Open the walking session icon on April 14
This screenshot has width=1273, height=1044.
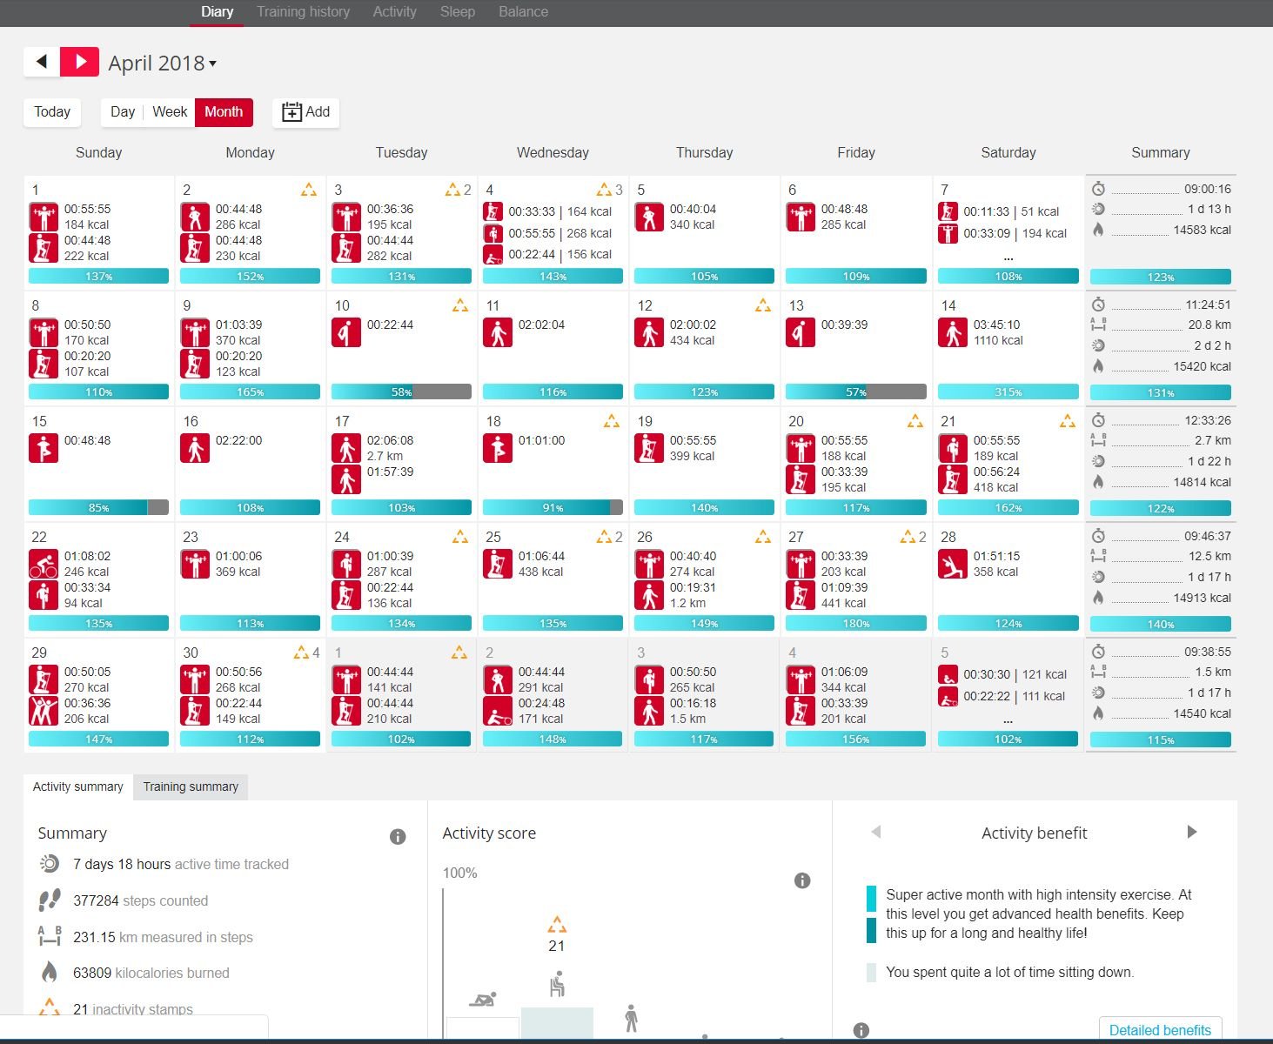point(953,332)
